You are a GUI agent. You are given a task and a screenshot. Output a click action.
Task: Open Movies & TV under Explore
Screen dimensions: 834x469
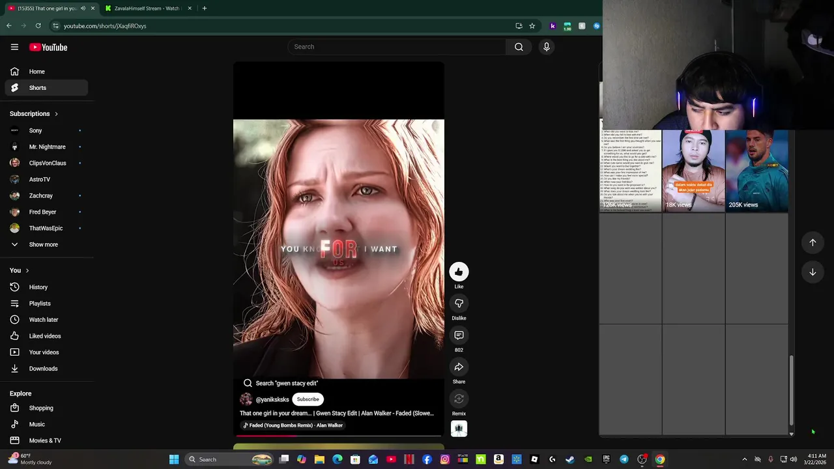46,441
